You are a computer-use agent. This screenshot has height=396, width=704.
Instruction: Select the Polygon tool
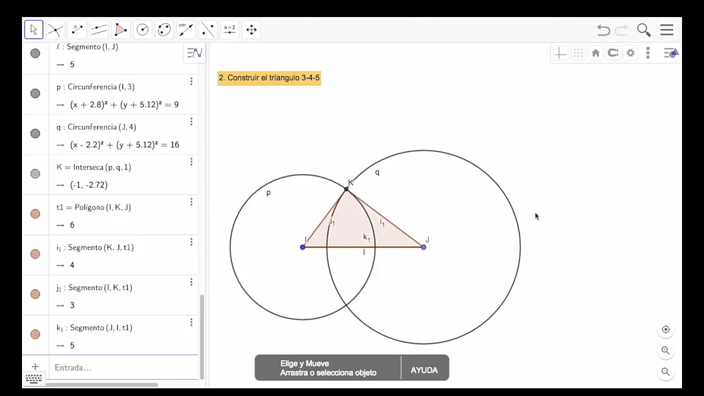click(x=120, y=30)
